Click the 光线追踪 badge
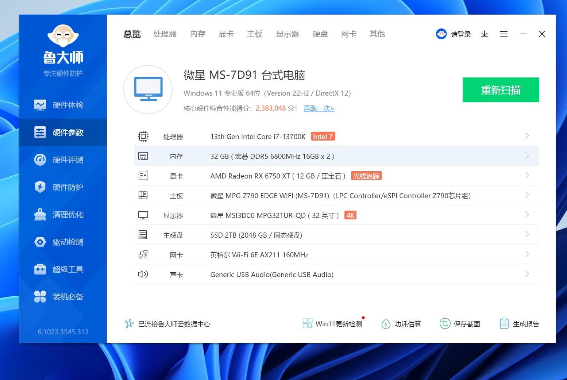567x380 pixels. click(366, 176)
